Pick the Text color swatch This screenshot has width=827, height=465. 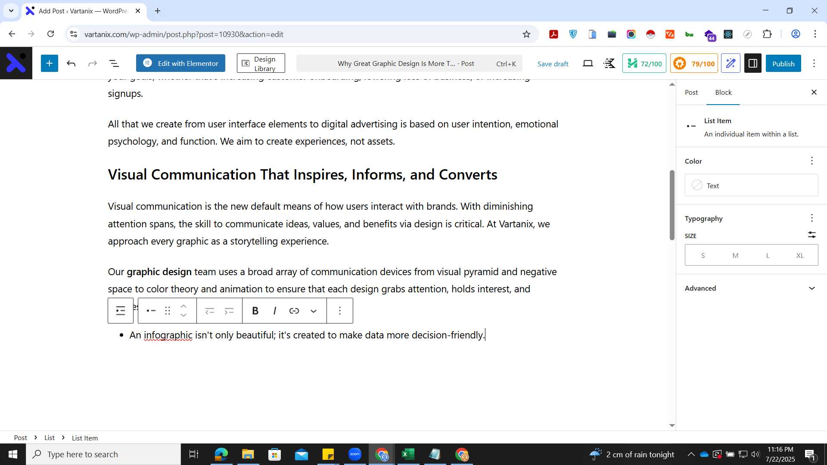(x=751, y=185)
